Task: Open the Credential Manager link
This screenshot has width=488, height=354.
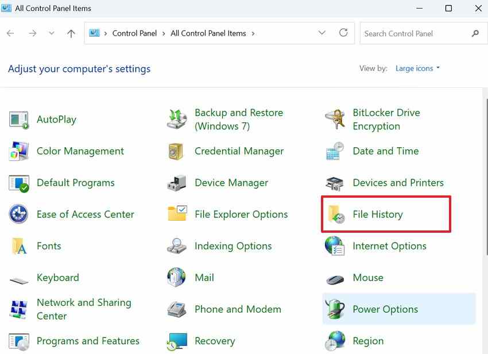Action: pyautogui.click(x=239, y=151)
